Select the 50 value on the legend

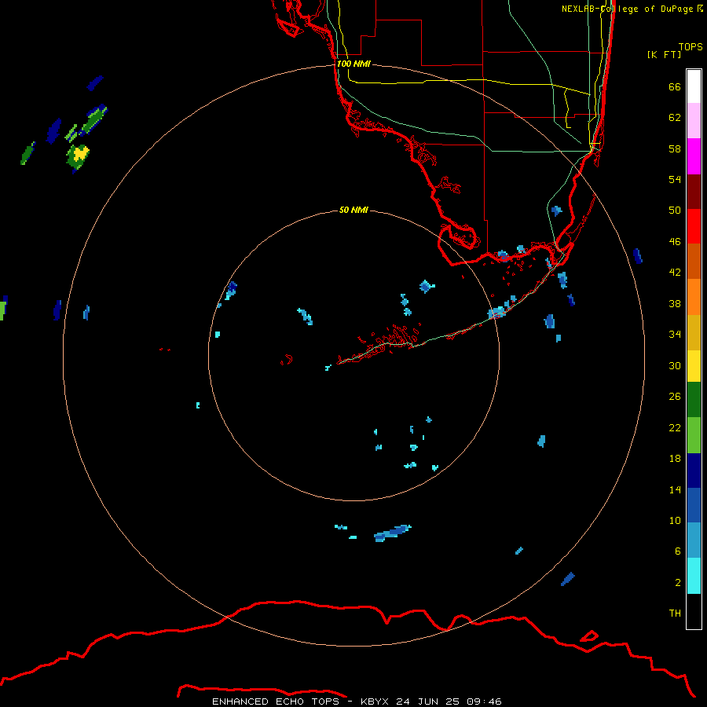[675, 211]
